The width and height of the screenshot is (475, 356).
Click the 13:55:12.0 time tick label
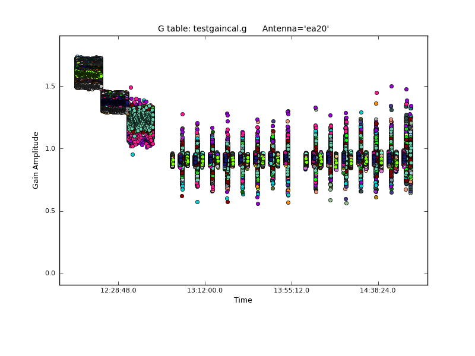pyautogui.click(x=292, y=291)
